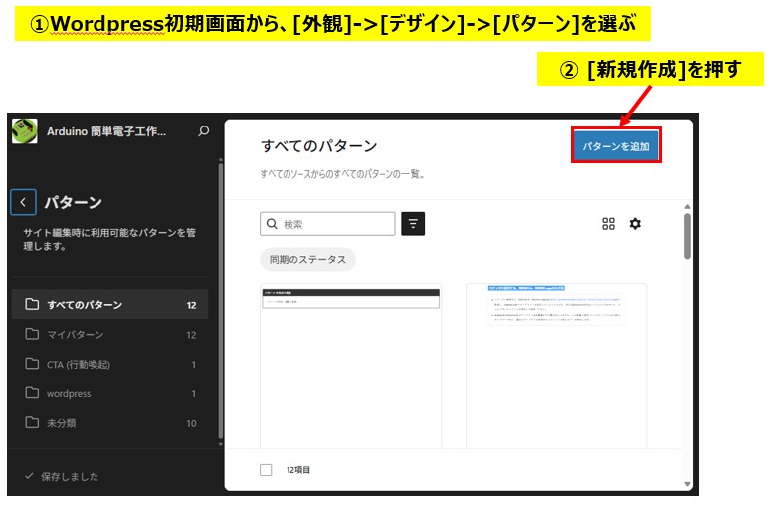Click folder icon for 未分類
Screen dimensions: 771x505
point(32,423)
